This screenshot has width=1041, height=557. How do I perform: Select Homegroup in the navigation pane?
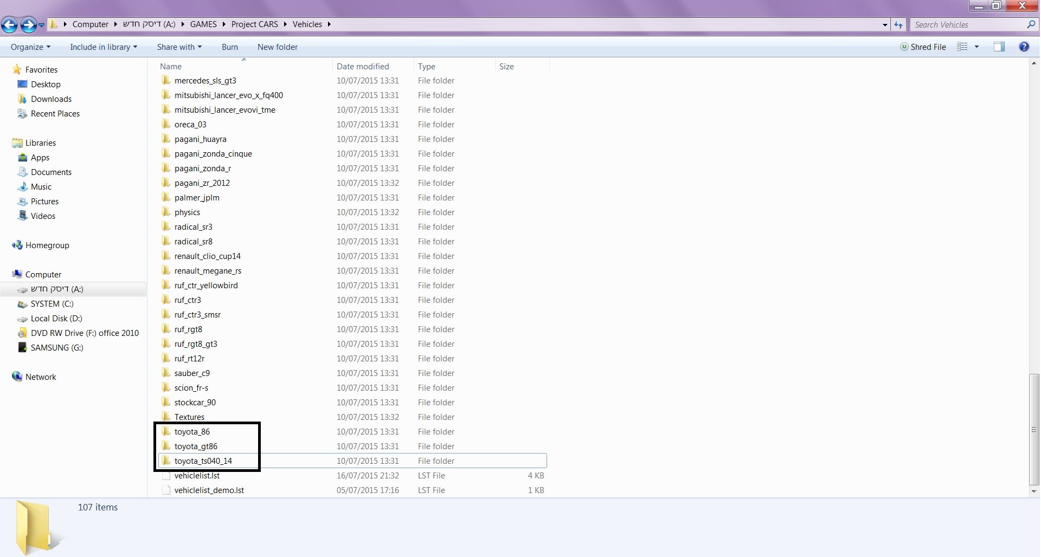point(47,245)
